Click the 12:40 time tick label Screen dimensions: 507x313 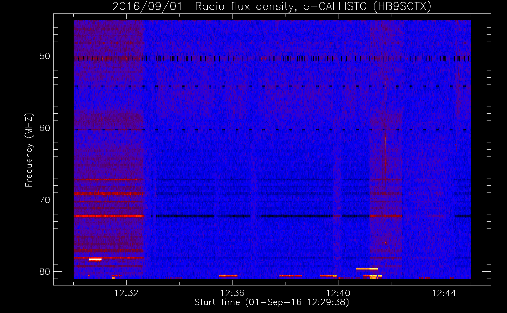pyautogui.click(x=338, y=293)
